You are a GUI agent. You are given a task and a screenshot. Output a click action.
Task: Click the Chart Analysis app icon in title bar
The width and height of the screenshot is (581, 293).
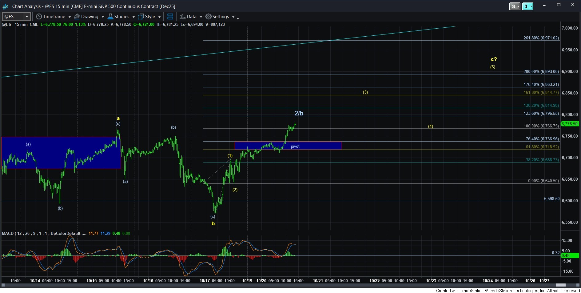point(6,6)
